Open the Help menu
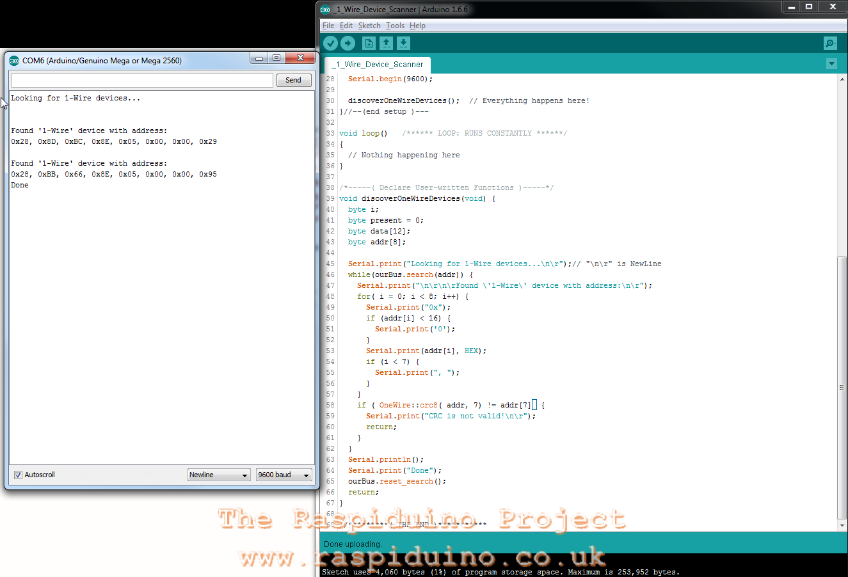Screen dimensions: 848x577 coord(417,26)
